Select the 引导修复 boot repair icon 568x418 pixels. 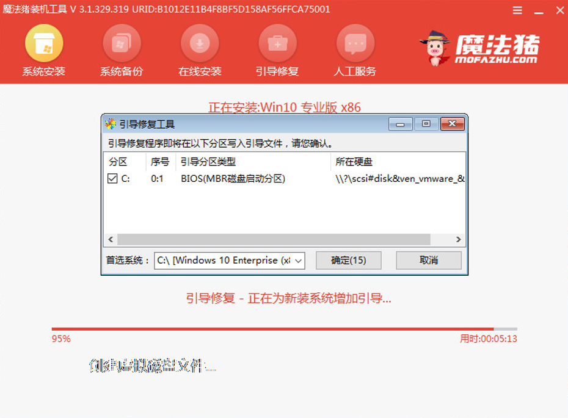click(277, 45)
